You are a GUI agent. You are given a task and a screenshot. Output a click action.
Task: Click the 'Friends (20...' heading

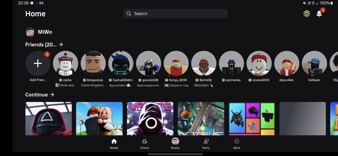41,45
